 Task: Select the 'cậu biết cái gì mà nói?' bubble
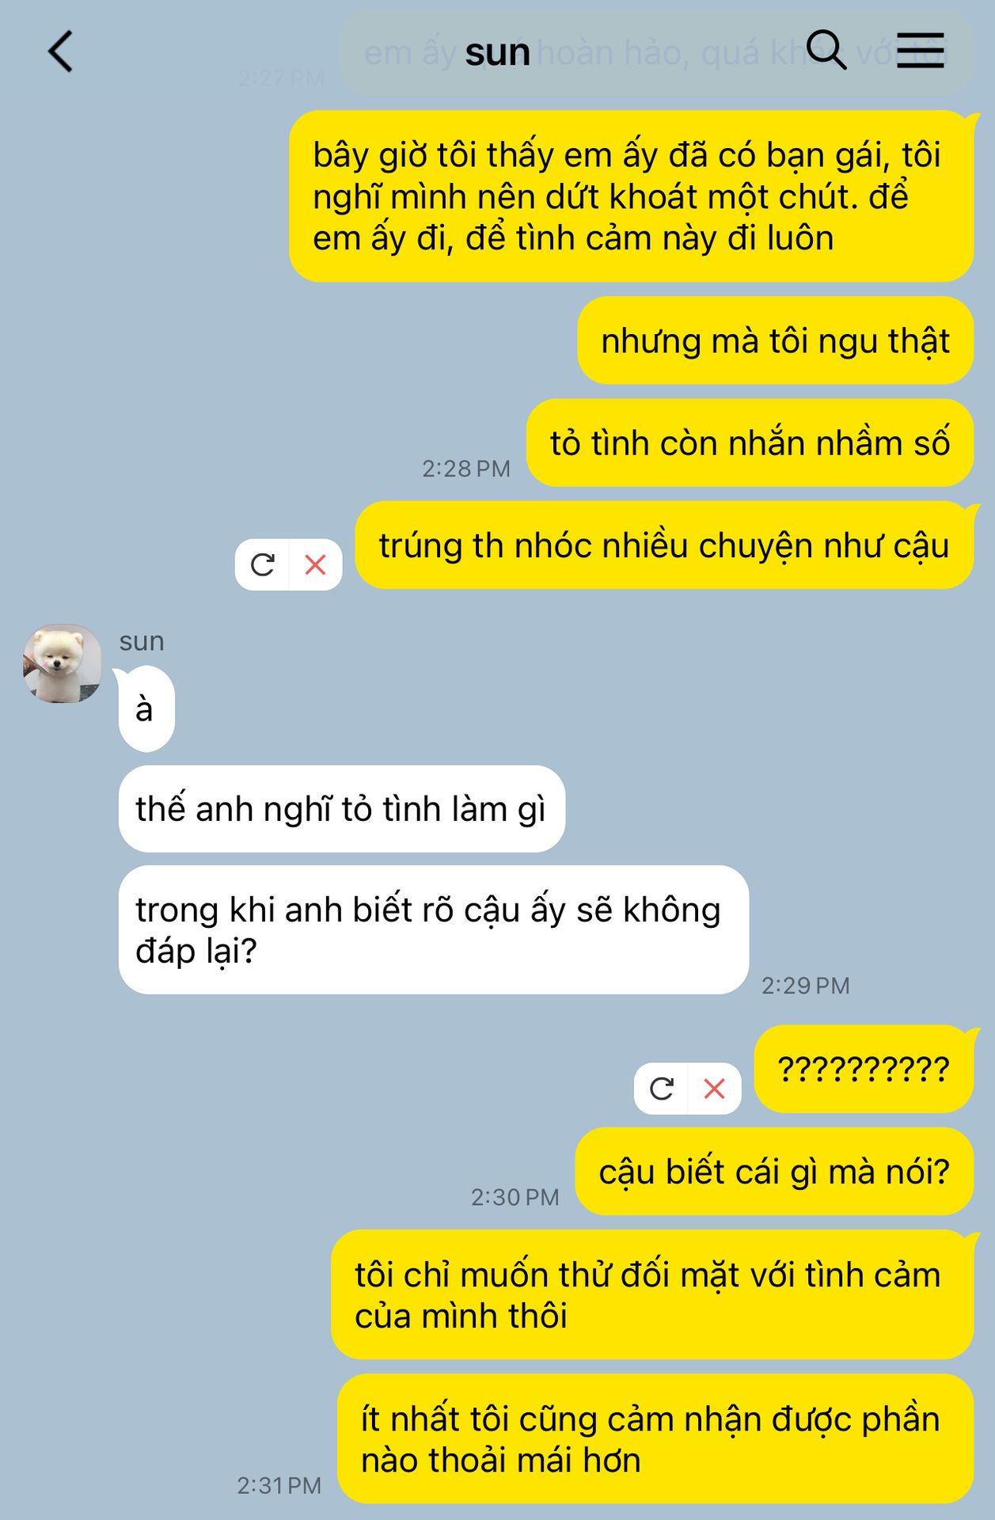[x=774, y=1172]
